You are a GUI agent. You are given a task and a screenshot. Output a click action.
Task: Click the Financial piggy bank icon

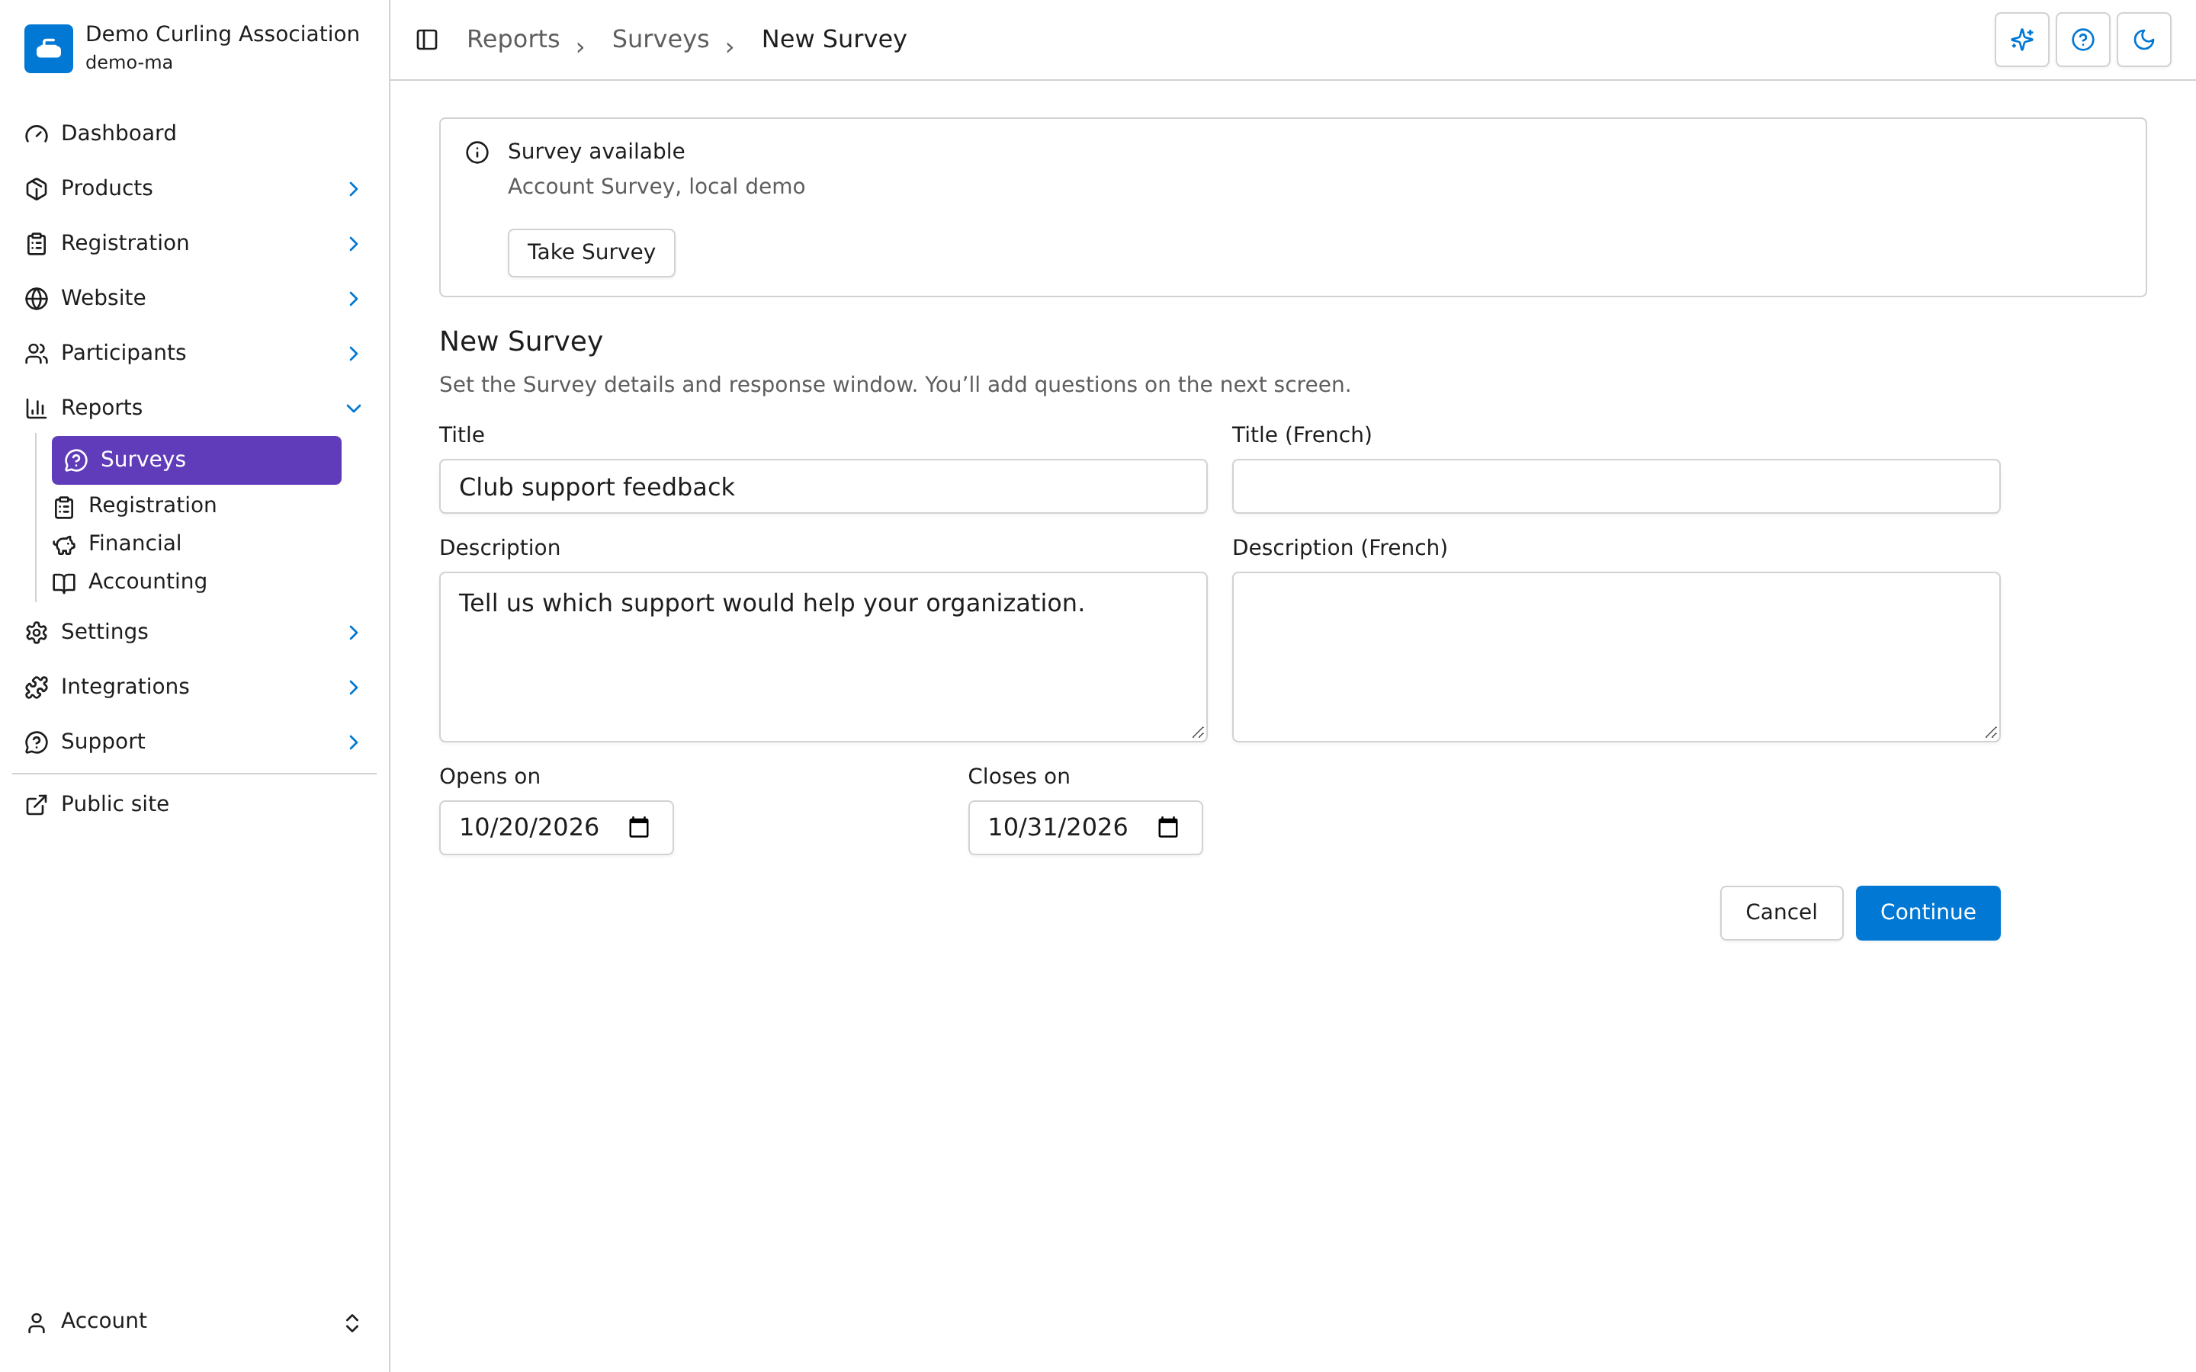point(64,544)
